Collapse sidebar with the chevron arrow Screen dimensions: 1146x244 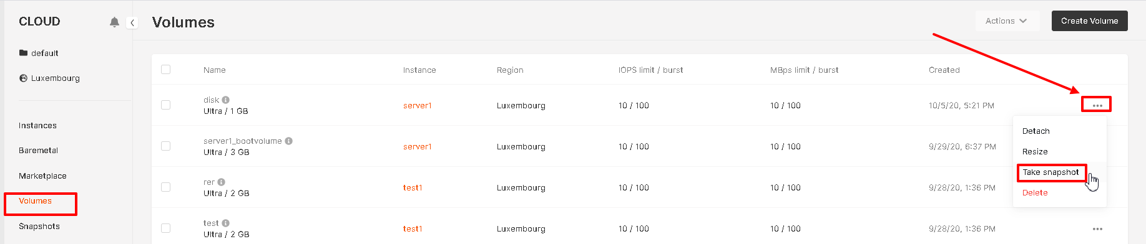point(132,22)
